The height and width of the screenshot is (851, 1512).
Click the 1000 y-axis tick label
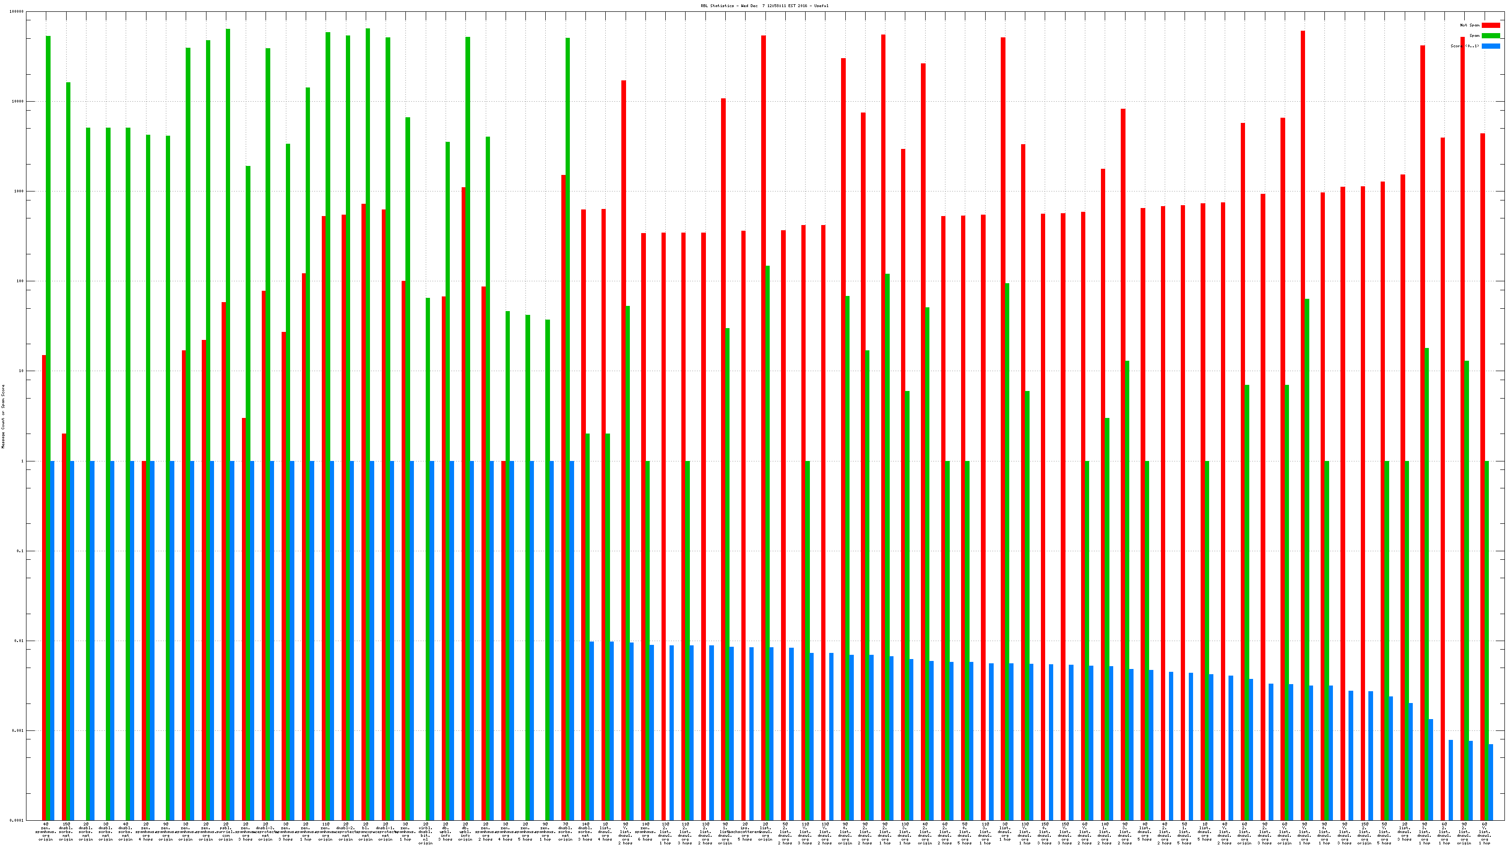pyautogui.click(x=20, y=191)
